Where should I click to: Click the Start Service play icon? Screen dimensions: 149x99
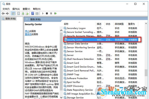click(x=43, y=13)
